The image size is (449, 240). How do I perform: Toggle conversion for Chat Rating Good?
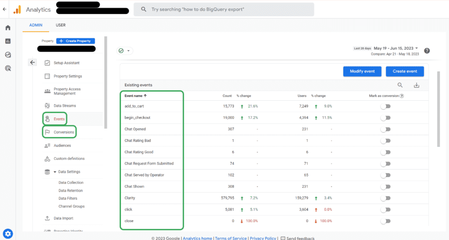[x=385, y=152]
